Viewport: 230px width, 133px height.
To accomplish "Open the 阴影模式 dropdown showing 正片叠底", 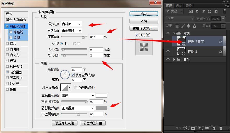I will tap(77, 108).
